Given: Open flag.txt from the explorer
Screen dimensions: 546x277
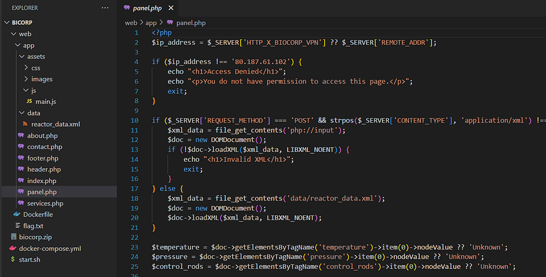Looking at the screenshot, I should tap(34, 225).
